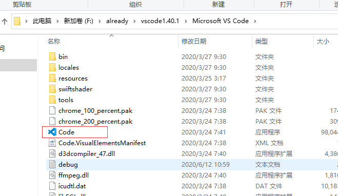This screenshot has width=338, height=196.
Task: Select the Code application name
Action: [x=66, y=132]
